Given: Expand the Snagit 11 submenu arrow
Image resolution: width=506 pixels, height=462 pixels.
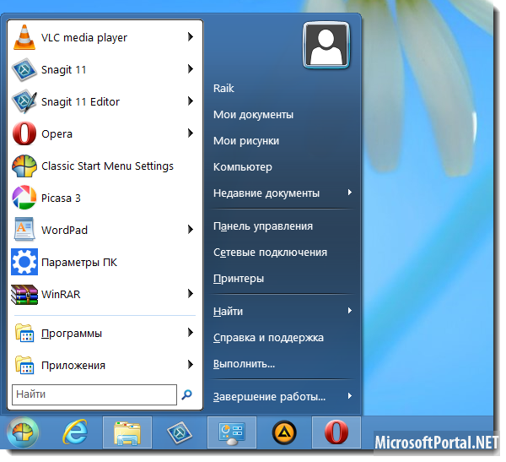Looking at the screenshot, I should [x=191, y=69].
